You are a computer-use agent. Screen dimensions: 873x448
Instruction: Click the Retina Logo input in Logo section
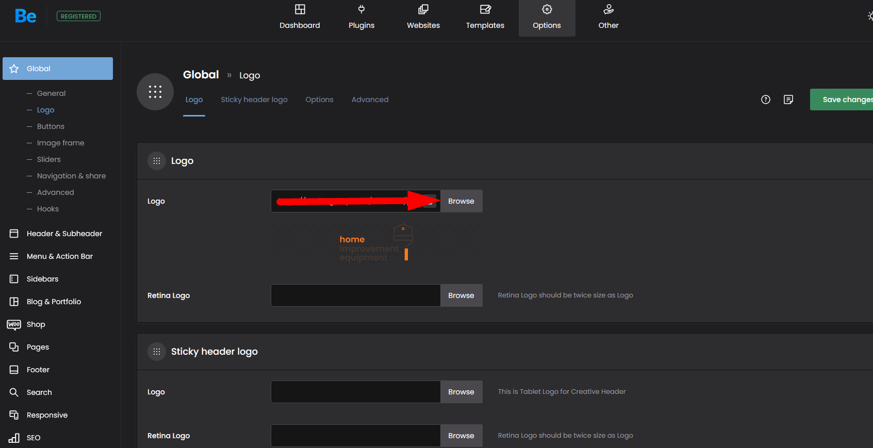pyautogui.click(x=356, y=295)
